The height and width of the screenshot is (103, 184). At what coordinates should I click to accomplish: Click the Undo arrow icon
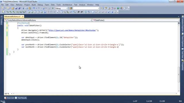tap(34, 8)
